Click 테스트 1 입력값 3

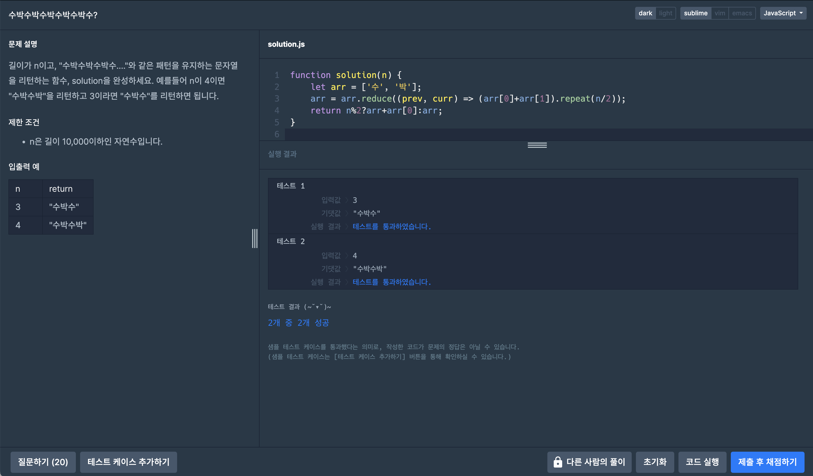click(354, 200)
